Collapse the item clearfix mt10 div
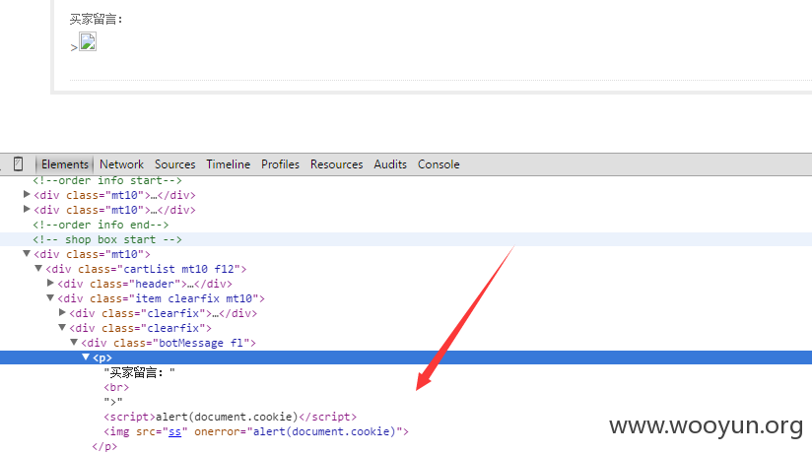Screen dimensions: 812x454 [x=50, y=297]
